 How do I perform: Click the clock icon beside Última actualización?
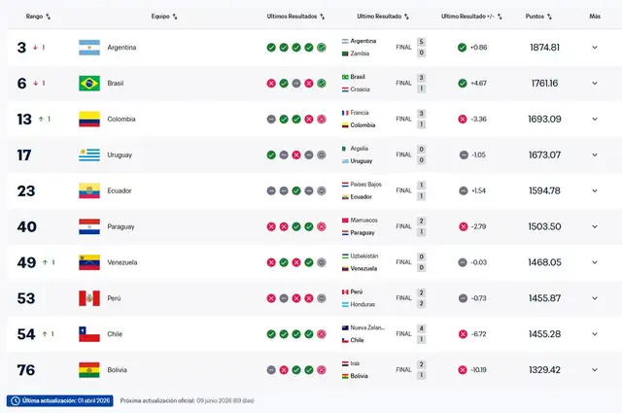pos(15,400)
